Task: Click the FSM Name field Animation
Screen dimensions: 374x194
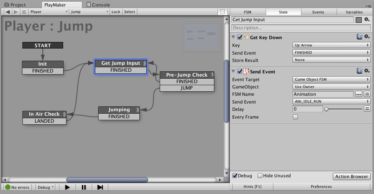Action: [x=323, y=94]
